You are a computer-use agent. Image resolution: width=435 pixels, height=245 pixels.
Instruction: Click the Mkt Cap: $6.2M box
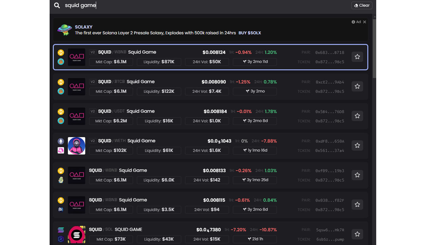pos(111,121)
